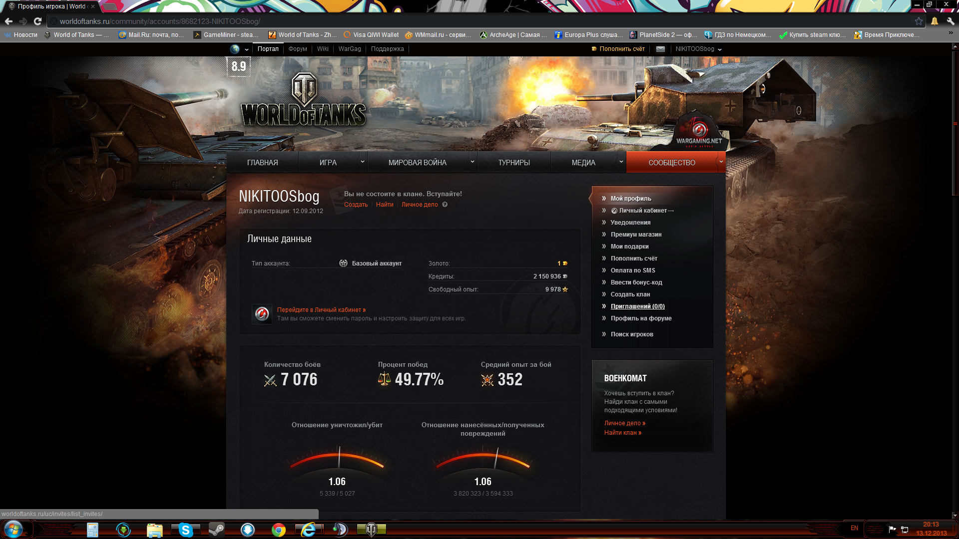Select the Портал top tab
This screenshot has height=539, width=959.
(268, 49)
